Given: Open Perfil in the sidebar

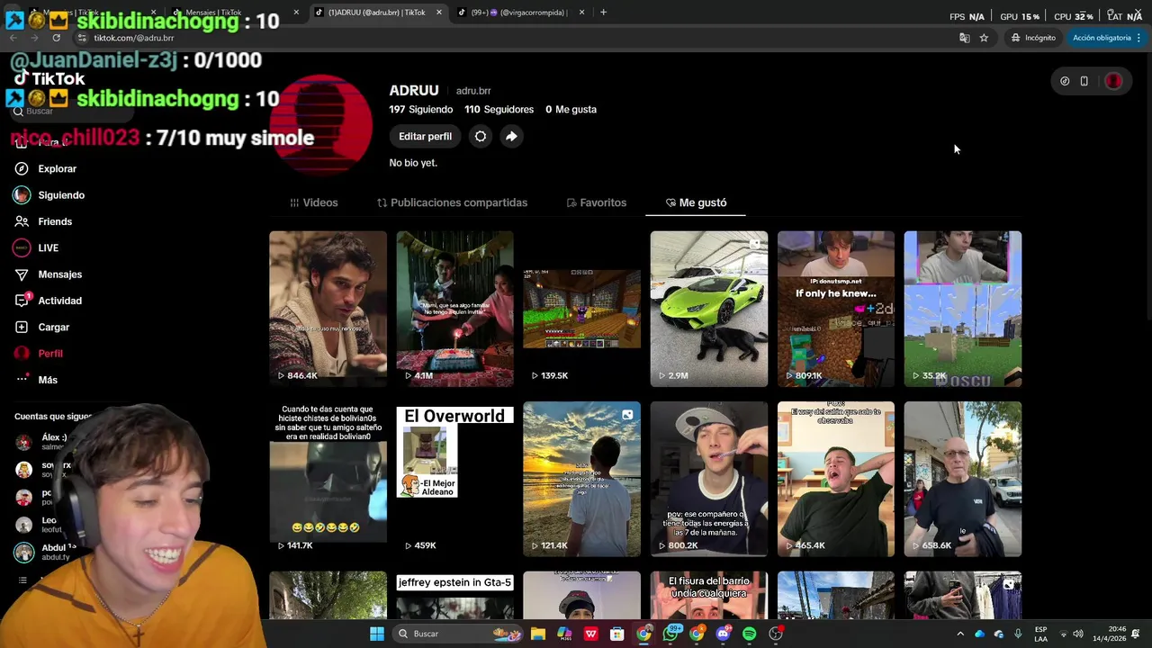Looking at the screenshot, I should [x=38, y=354].
